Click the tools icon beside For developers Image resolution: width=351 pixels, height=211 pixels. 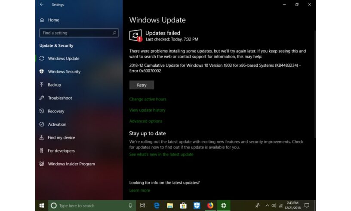click(42, 151)
